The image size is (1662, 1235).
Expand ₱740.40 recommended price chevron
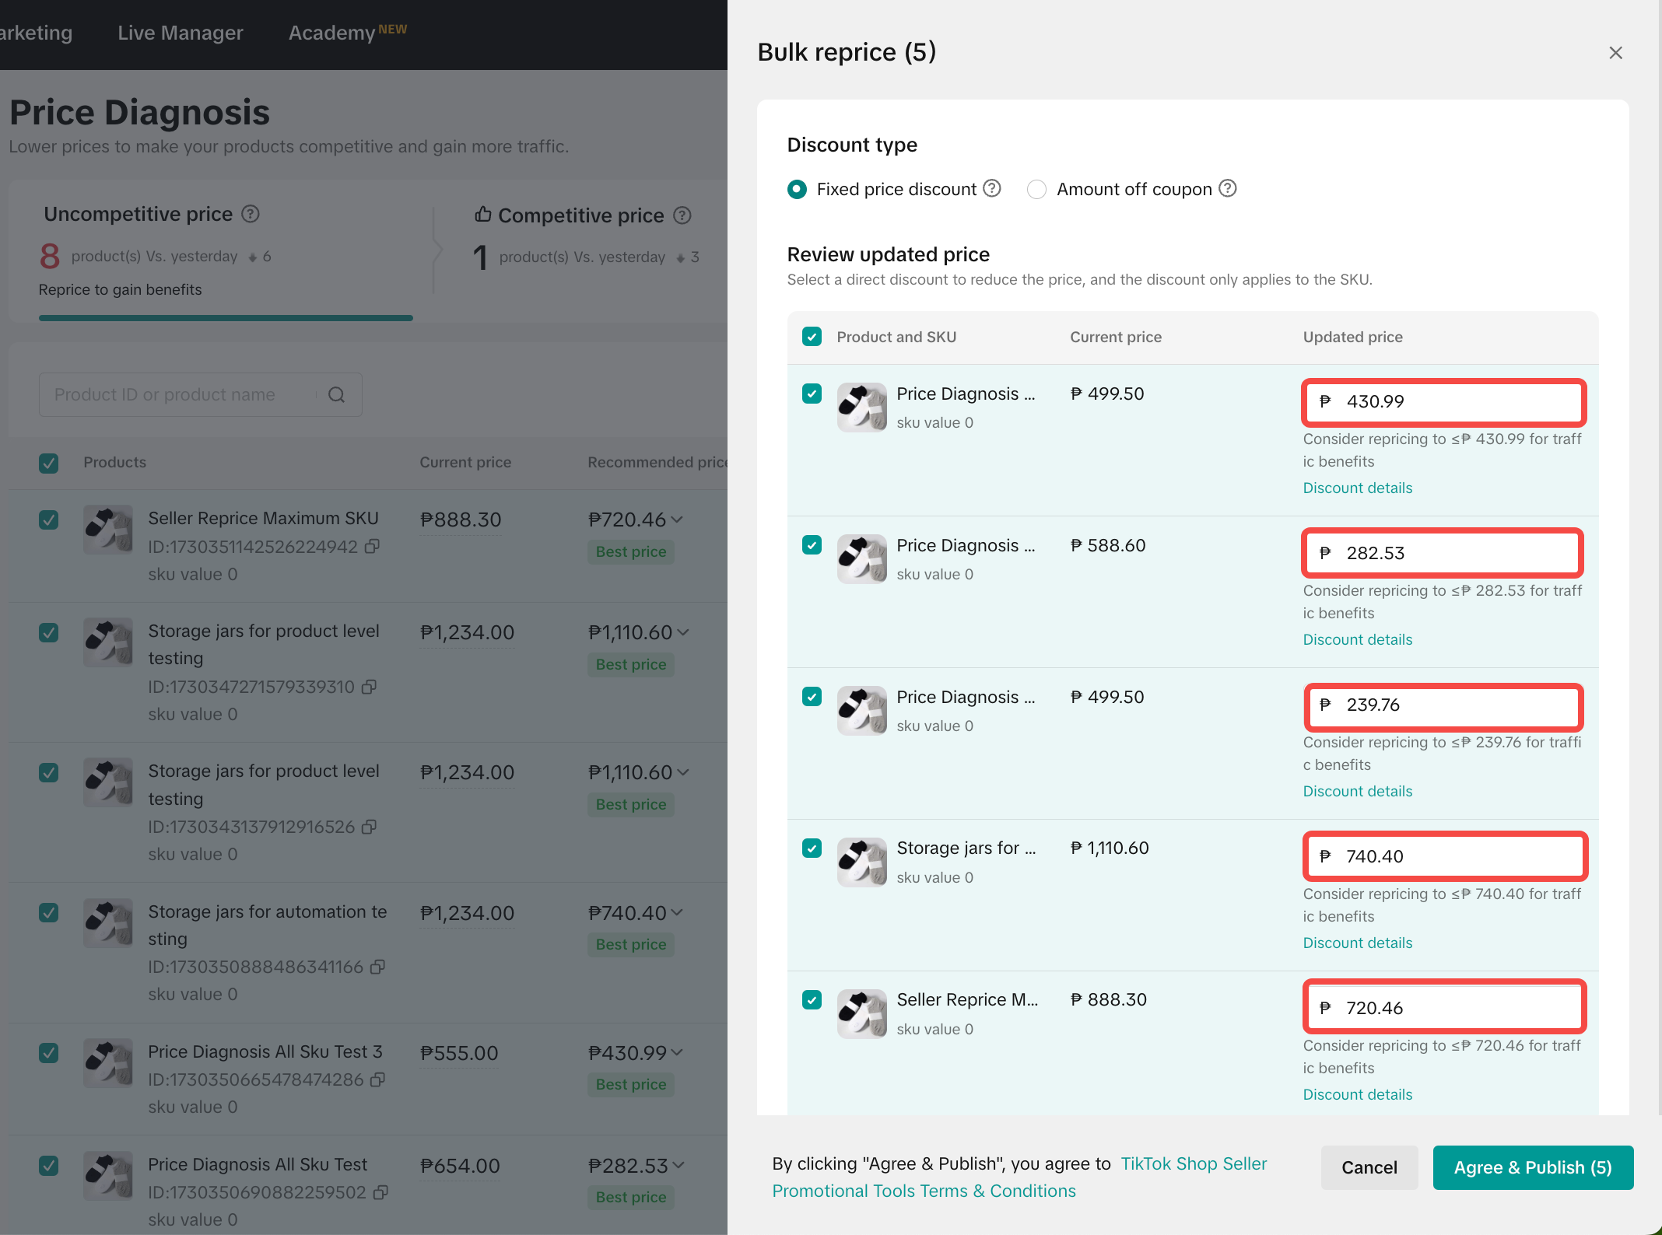[x=677, y=912]
